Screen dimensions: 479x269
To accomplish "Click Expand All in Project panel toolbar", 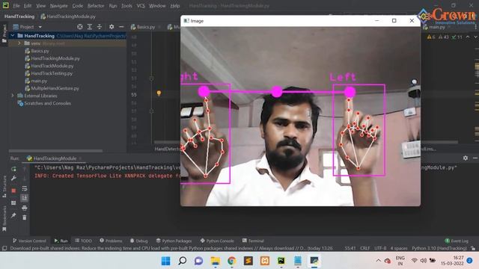I will (90, 27).
